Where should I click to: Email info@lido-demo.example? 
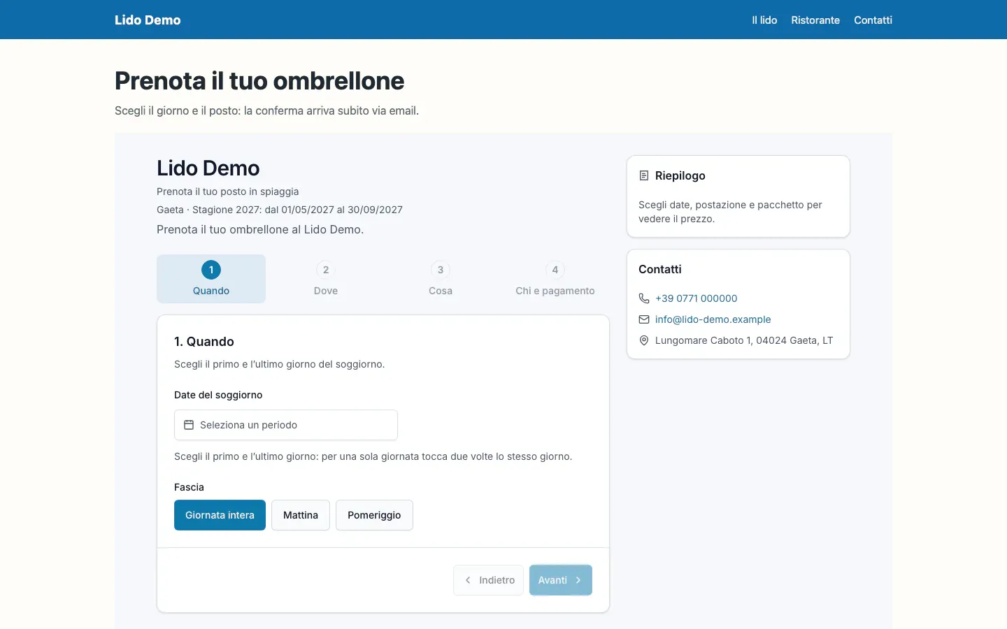pyautogui.click(x=713, y=319)
